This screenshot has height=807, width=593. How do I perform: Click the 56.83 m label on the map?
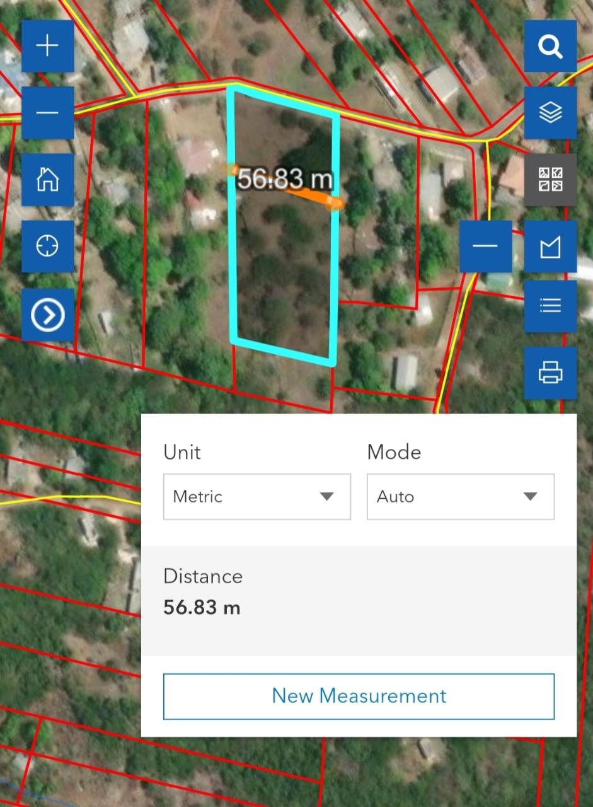point(284,179)
